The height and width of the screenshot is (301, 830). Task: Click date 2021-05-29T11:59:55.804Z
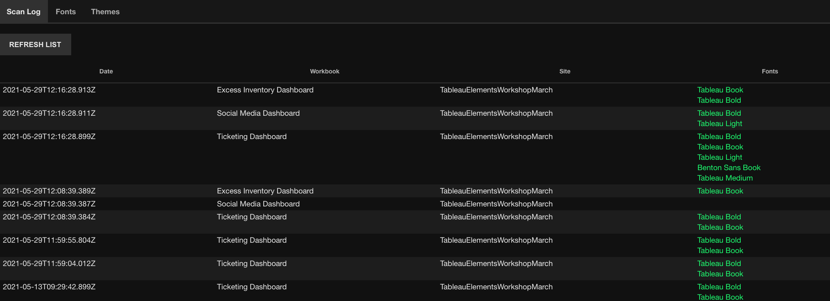(49, 240)
